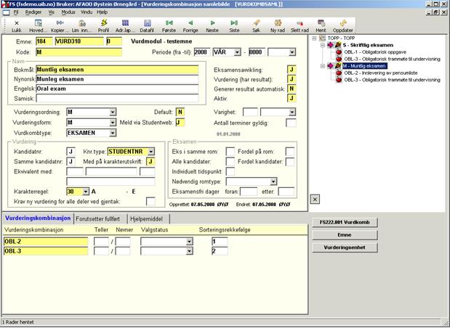Open the Profil toolbar icon

[x=104, y=26]
